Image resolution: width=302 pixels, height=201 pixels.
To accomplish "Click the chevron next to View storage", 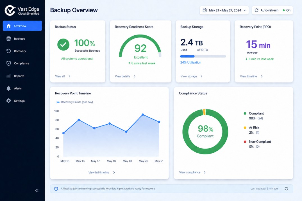I will click(x=201, y=76).
